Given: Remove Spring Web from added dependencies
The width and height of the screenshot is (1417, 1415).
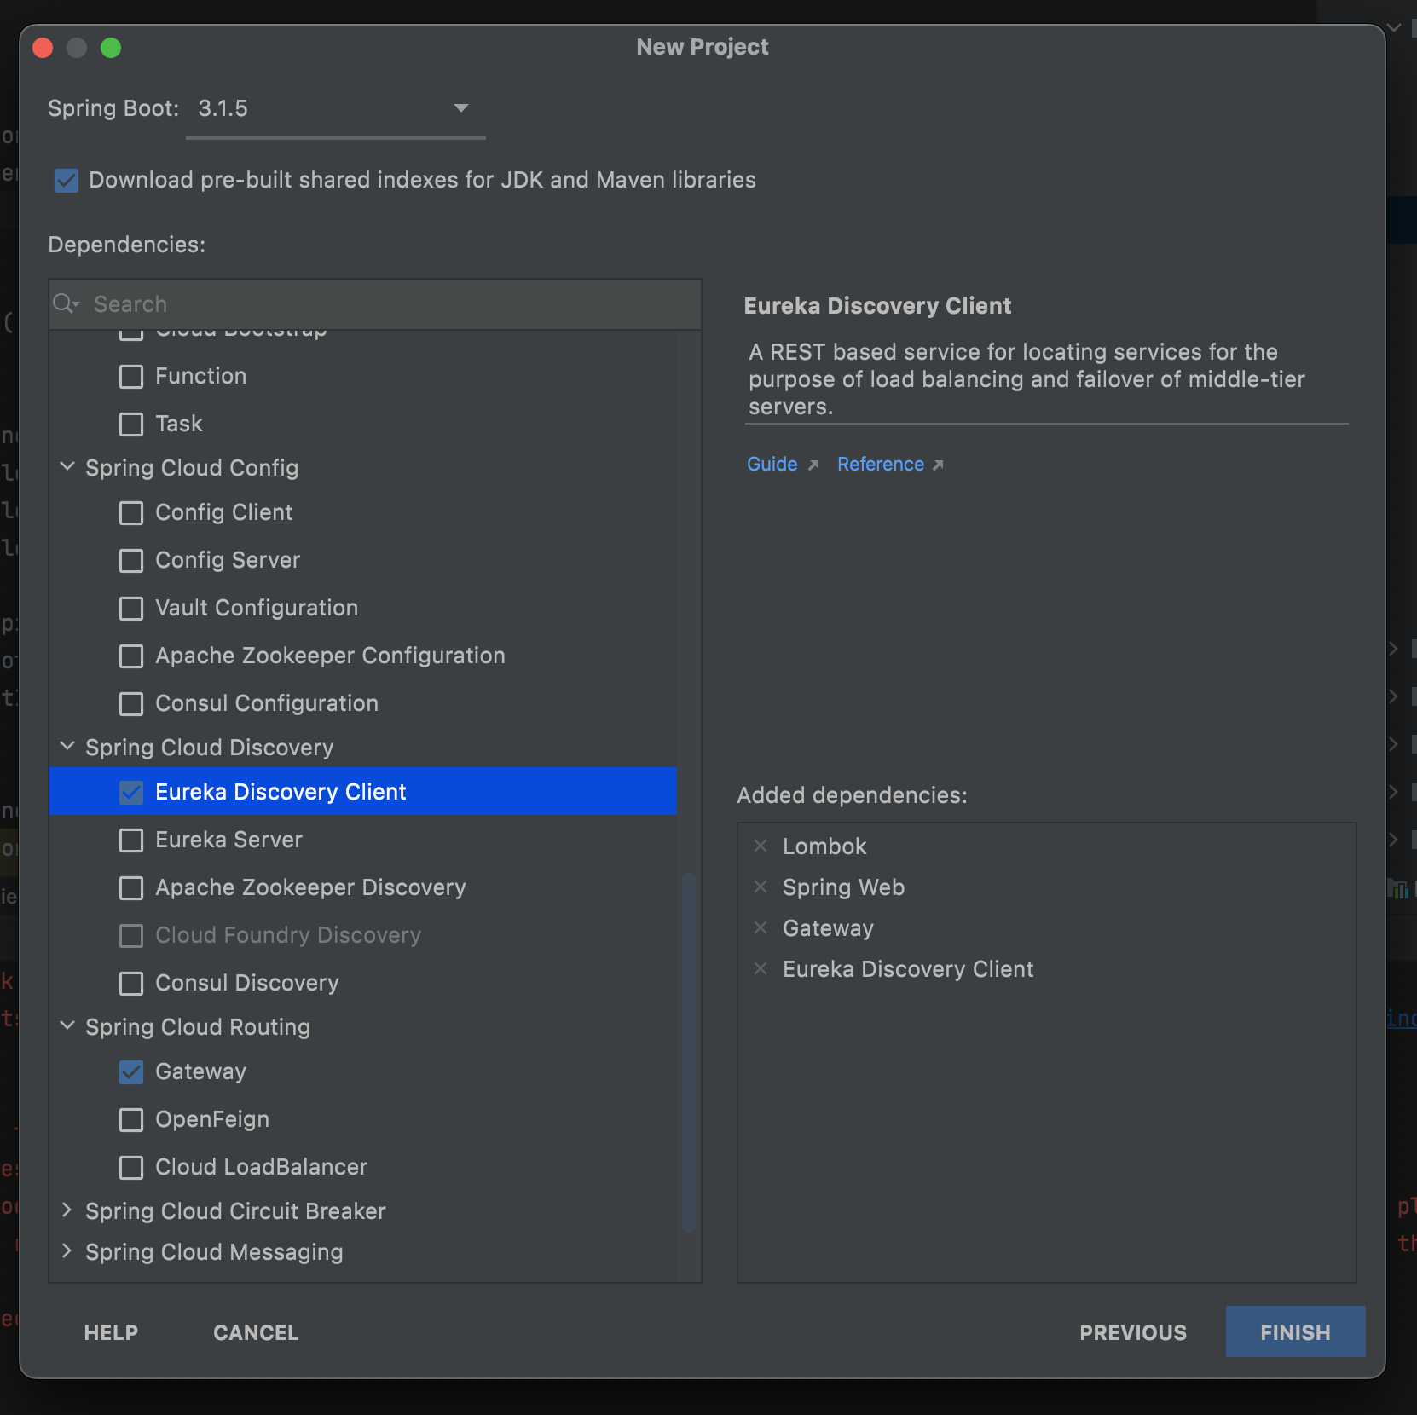Looking at the screenshot, I should [761, 887].
